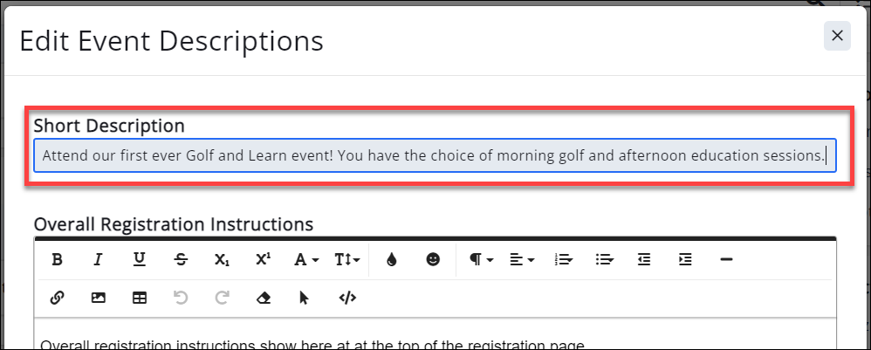Viewport: 871px width, 350px height.
Task: Click the Short Description text field
Action: (x=435, y=155)
